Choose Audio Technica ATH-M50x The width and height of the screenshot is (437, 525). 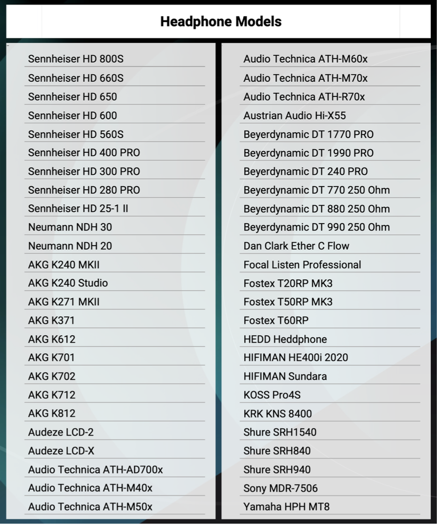pos(90,507)
